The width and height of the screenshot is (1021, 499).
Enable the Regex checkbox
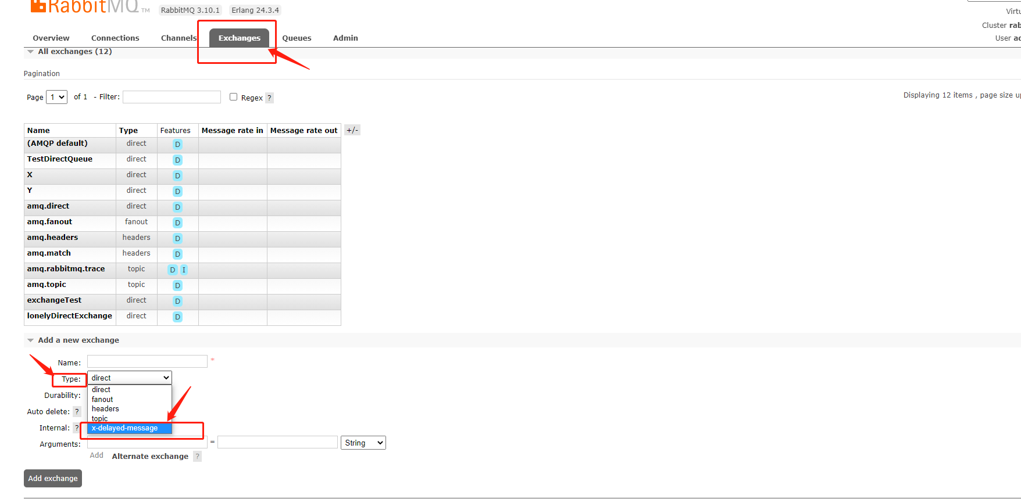233,97
